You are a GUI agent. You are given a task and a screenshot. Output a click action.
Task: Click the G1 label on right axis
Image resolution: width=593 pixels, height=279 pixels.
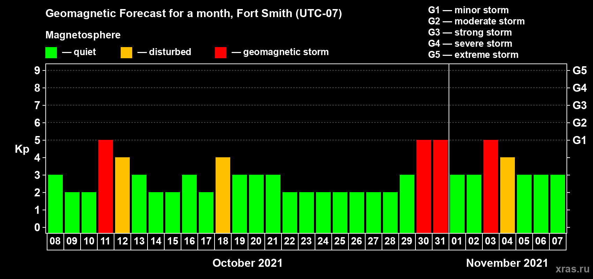coord(579,140)
